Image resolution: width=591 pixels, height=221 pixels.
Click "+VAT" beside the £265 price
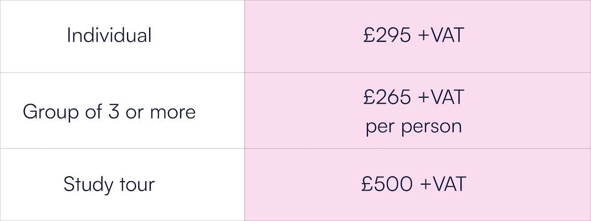click(442, 97)
